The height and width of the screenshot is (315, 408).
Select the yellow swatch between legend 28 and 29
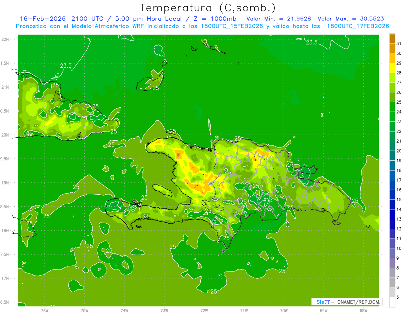pyautogui.click(x=392, y=68)
